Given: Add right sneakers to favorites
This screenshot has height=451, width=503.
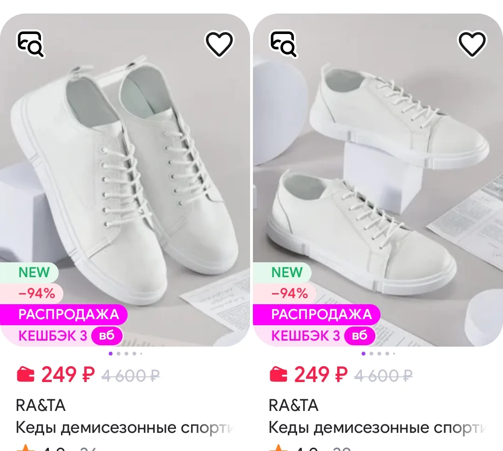Looking at the screenshot, I should coord(472,44).
